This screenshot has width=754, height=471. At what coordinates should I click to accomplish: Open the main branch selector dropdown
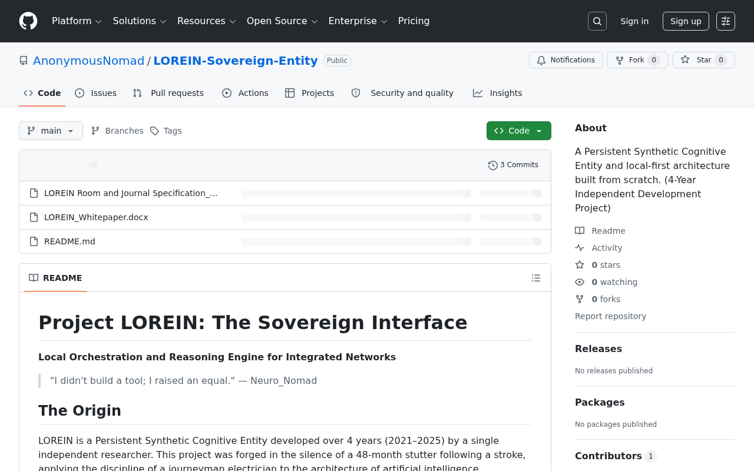pos(51,131)
